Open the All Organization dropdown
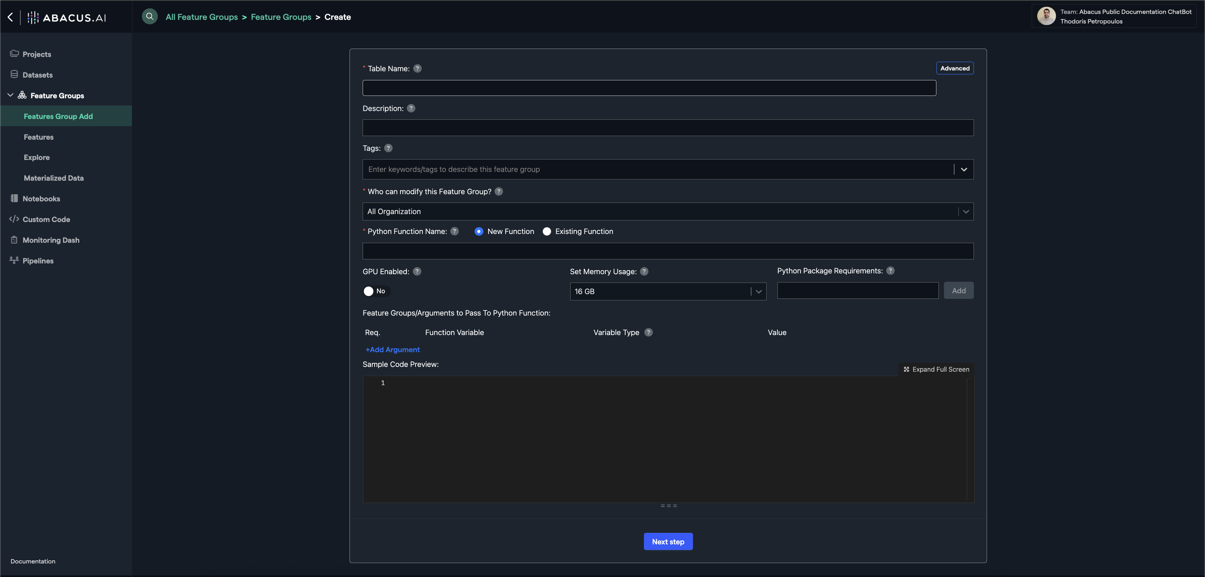Viewport: 1205px width, 577px height. coord(667,212)
